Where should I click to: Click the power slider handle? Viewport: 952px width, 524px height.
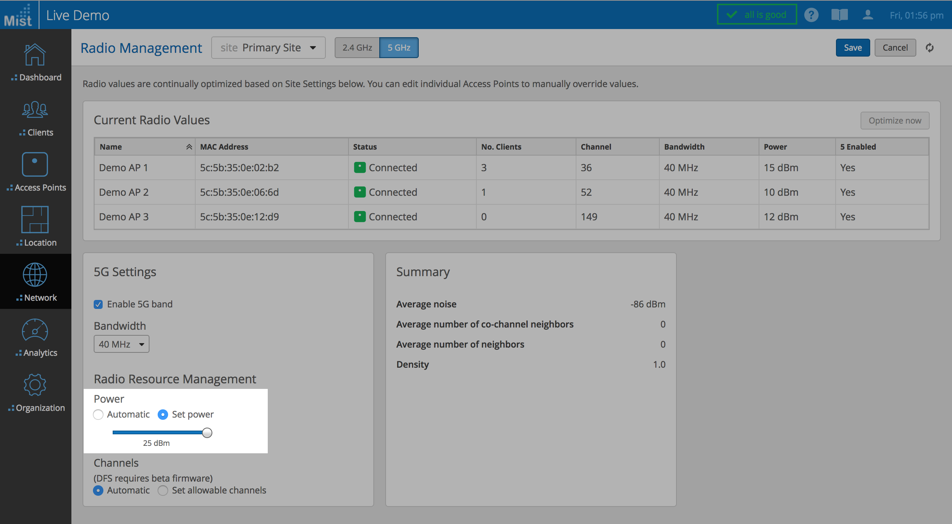pos(207,433)
